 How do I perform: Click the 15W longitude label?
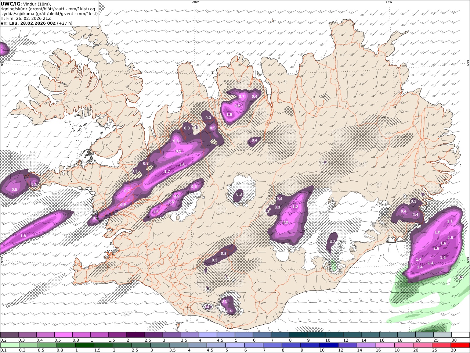(x=388, y=2)
